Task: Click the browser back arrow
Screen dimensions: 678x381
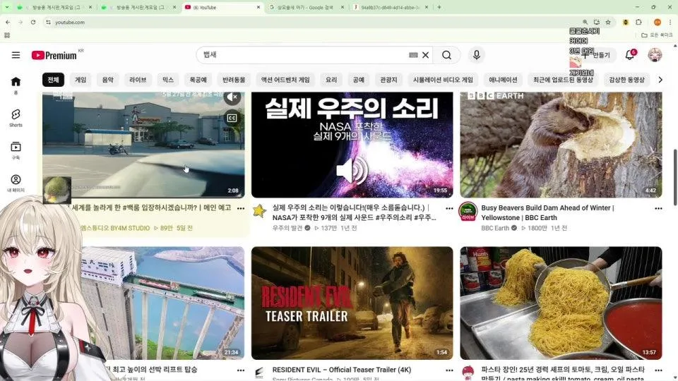Action: [x=8, y=22]
